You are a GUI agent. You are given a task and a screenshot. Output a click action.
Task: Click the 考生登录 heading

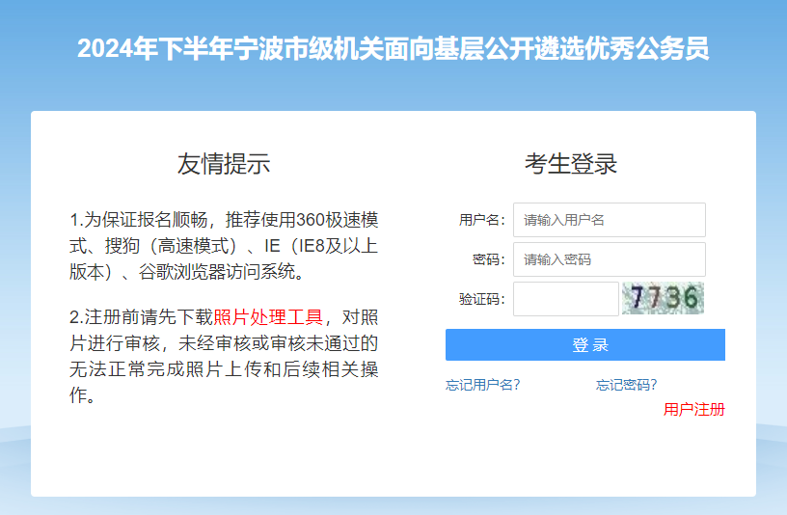571,164
